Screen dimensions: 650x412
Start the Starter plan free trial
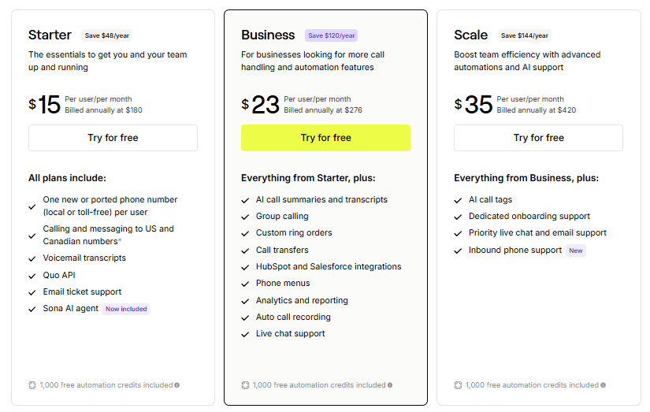pyautogui.click(x=113, y=138)
